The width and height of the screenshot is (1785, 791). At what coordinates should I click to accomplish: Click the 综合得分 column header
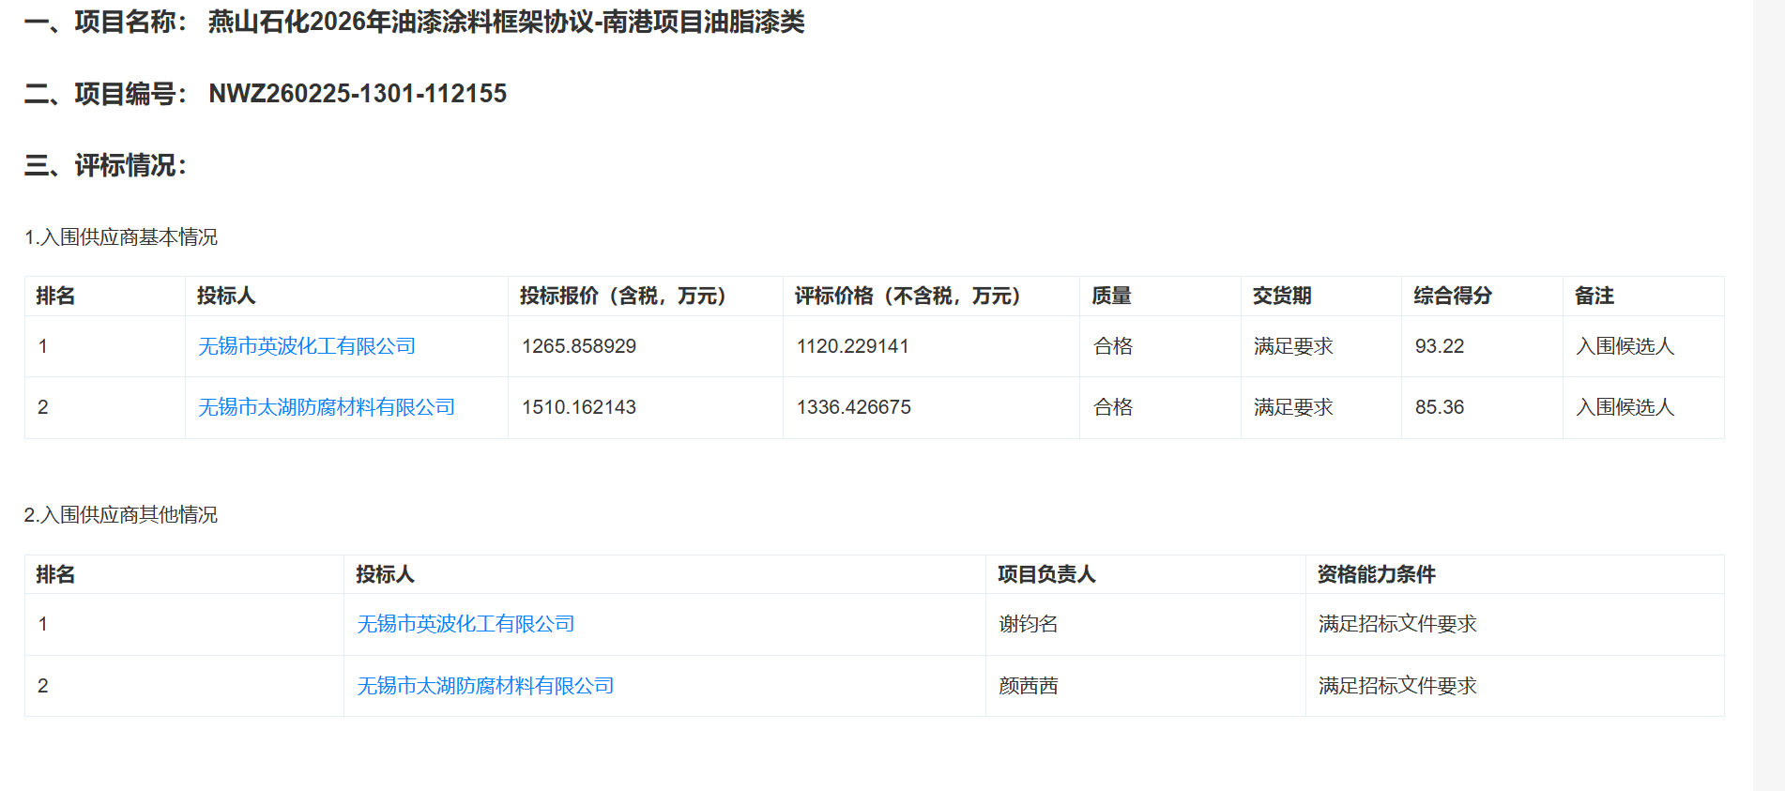click(x=1453, y=296)
